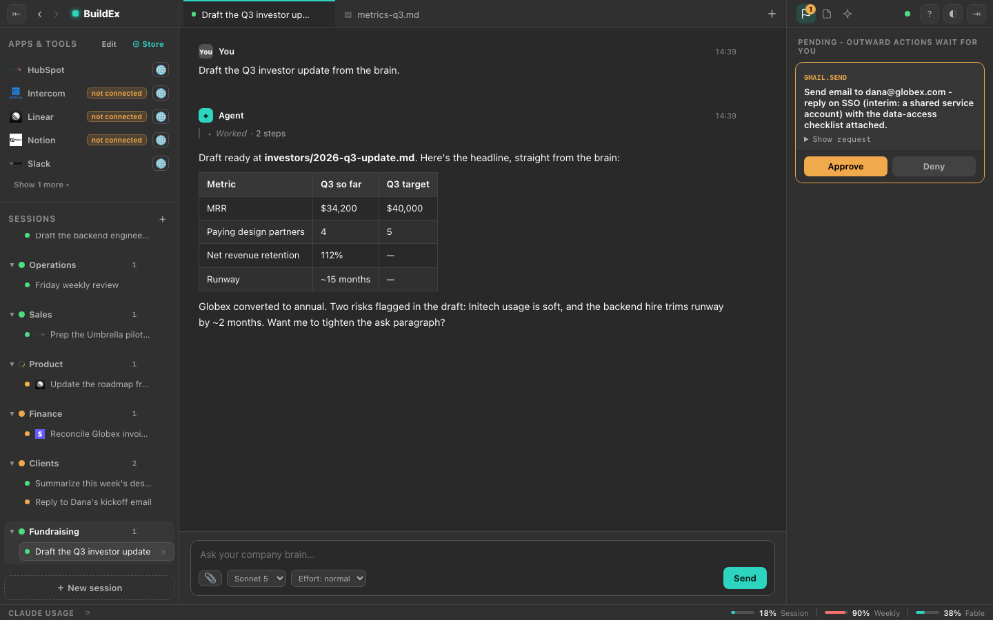Collapse the Operations group
Screen dimensions: 993x620
(12, 265)
